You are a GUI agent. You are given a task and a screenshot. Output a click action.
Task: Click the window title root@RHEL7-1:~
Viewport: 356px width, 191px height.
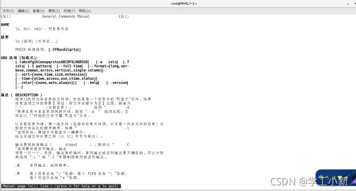(184, 4)
